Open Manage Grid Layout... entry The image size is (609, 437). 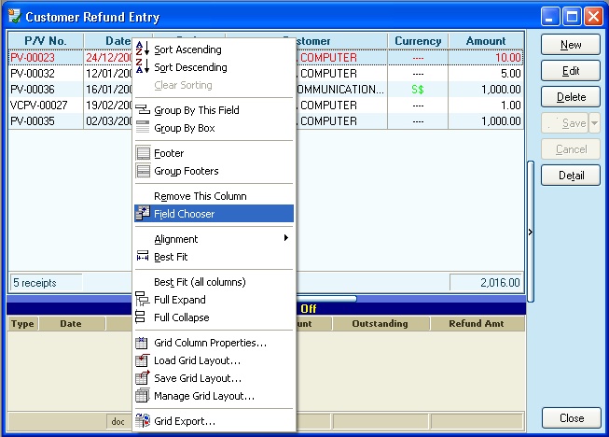click(x=214, y=396)
